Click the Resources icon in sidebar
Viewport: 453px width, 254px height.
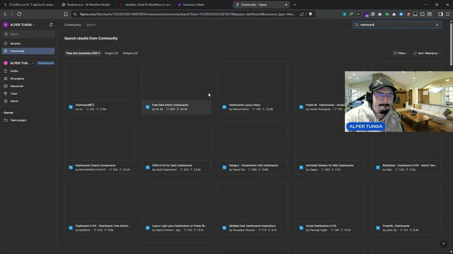[x=6, y=86]
